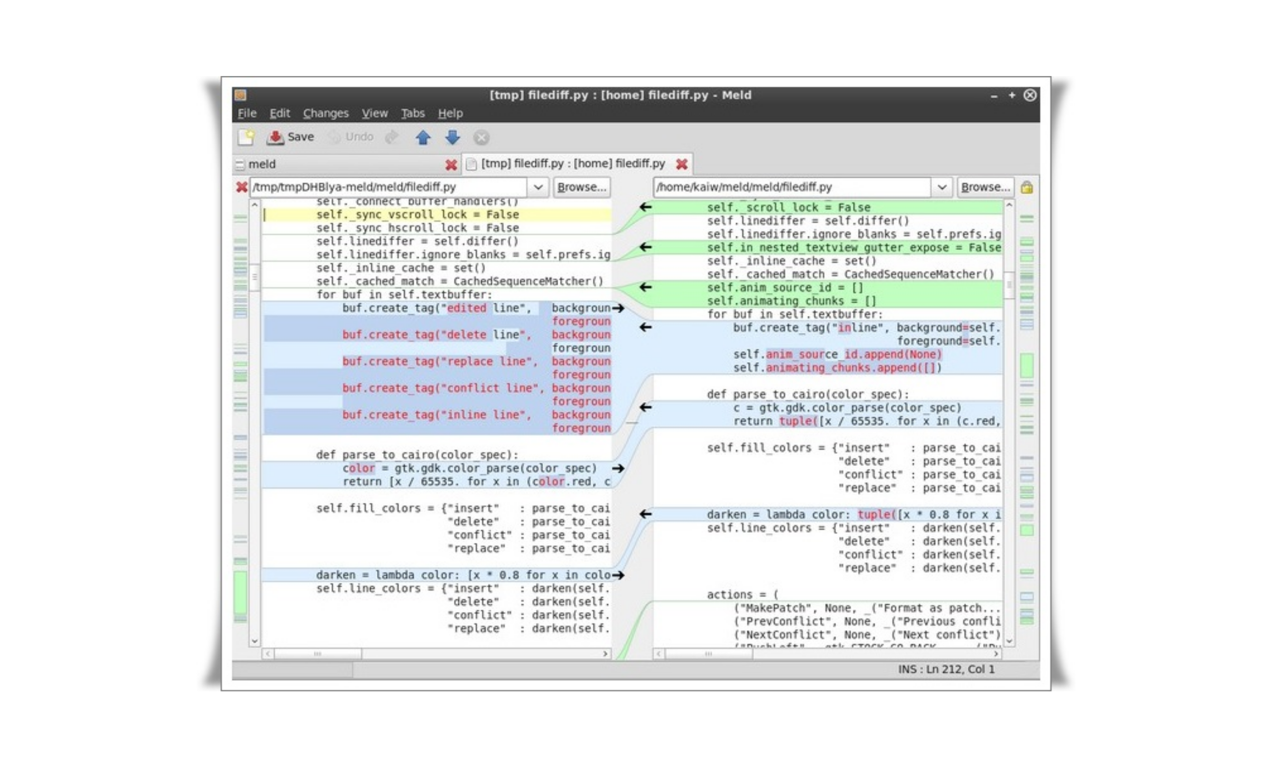The height and width of the screenshot is (770, 1271).
Task: Click right pane scroll up arrow
Action: (x=1010, y=205)
